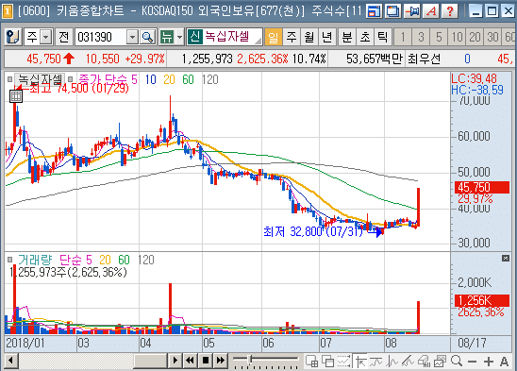This screenshot has width=517, height=371.
Task: Click the window-with-grid icon after zoom slider
Action: [x=311, y=362]
